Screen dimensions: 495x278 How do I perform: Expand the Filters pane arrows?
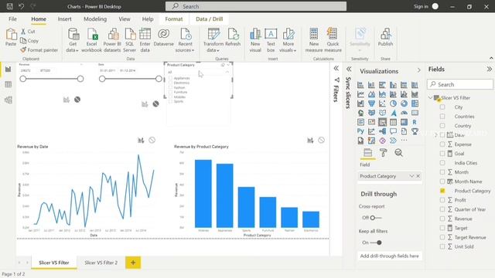pos(336,68)
